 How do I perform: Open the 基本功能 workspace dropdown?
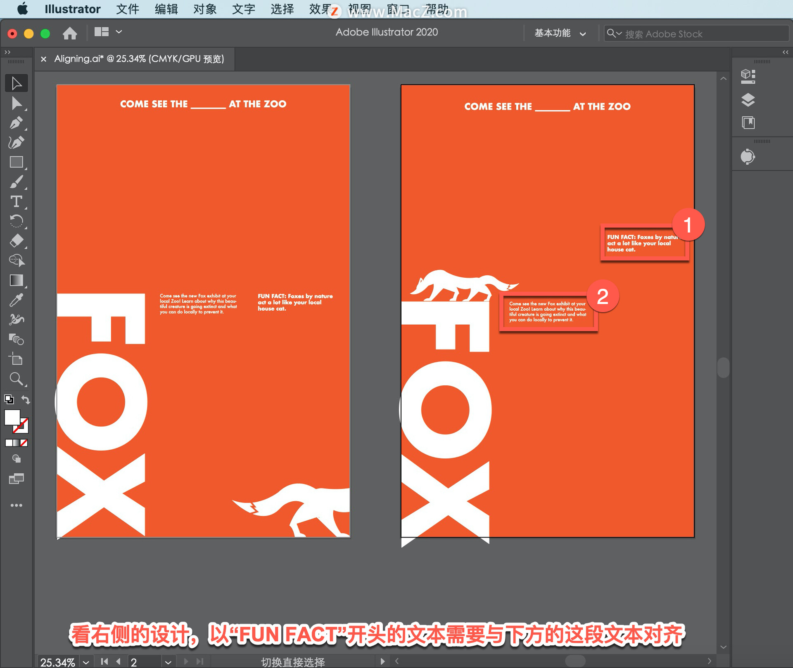click(560, 33)
